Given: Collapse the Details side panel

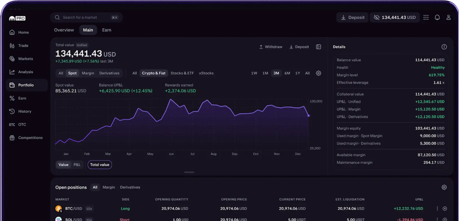Looking at the screenshot, I should pos(319,47).
